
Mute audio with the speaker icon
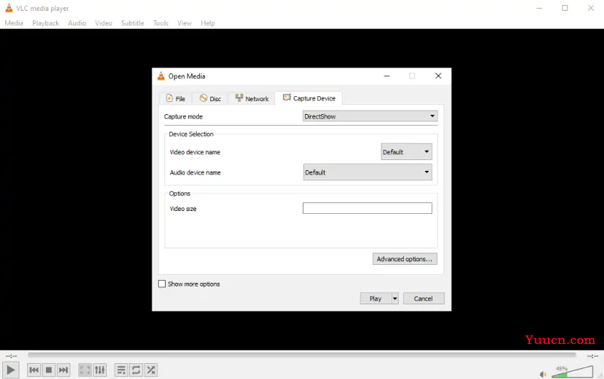543,374
